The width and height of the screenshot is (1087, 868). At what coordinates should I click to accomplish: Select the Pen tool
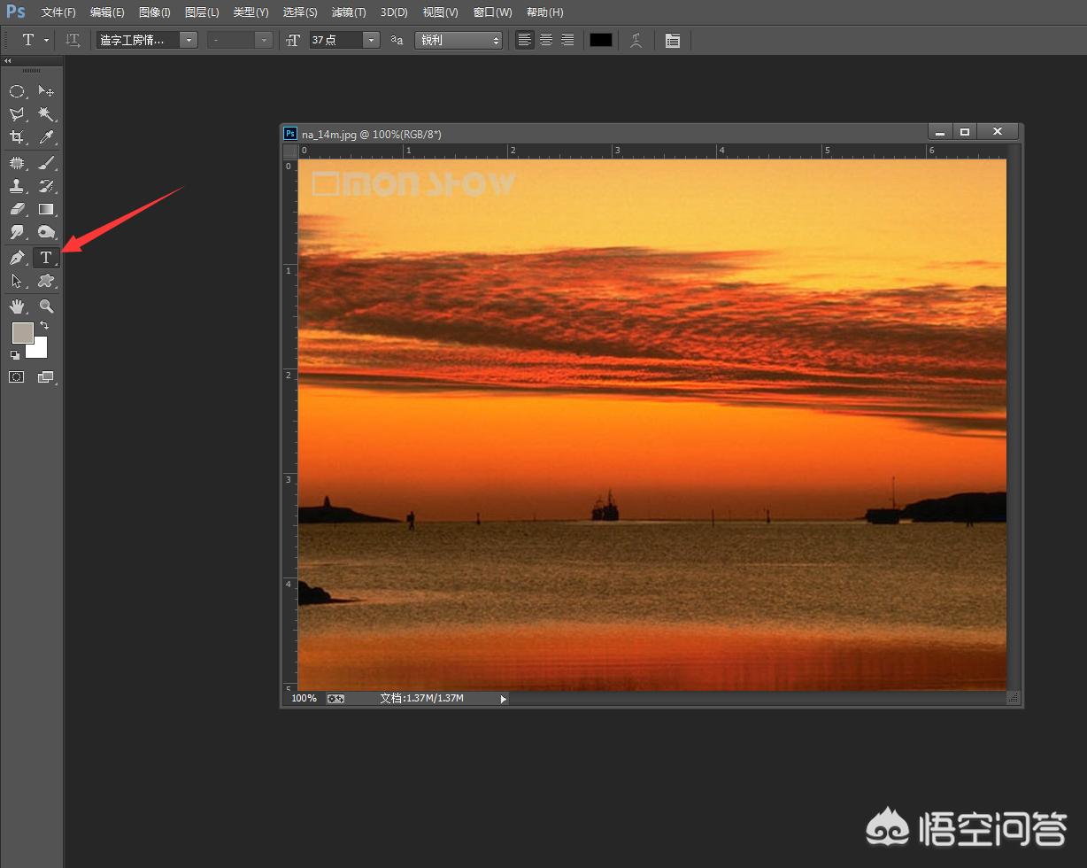pyautogui.click(x=17, y=258)
